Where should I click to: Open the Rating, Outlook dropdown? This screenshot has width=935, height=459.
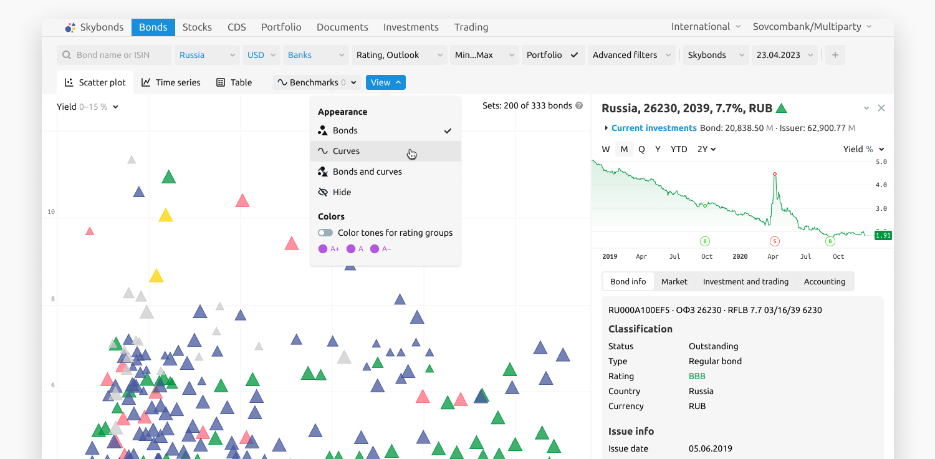pyautogui.click(x=400, y=55)
